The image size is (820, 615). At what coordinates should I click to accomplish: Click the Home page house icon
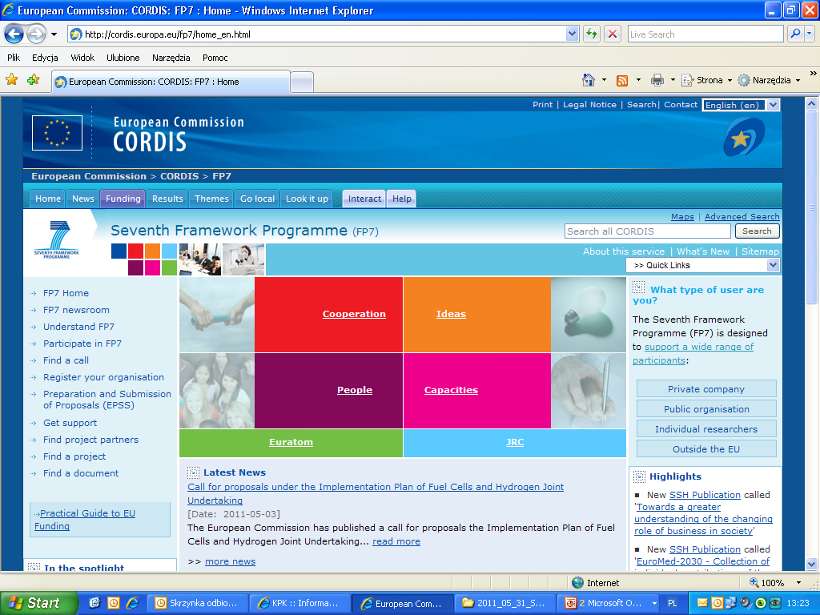point(589,80)
